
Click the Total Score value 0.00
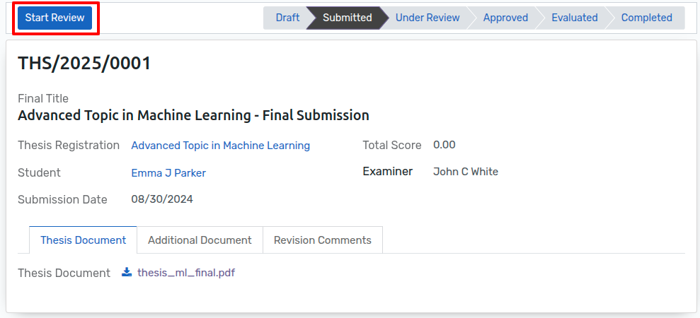coord(444,145)
